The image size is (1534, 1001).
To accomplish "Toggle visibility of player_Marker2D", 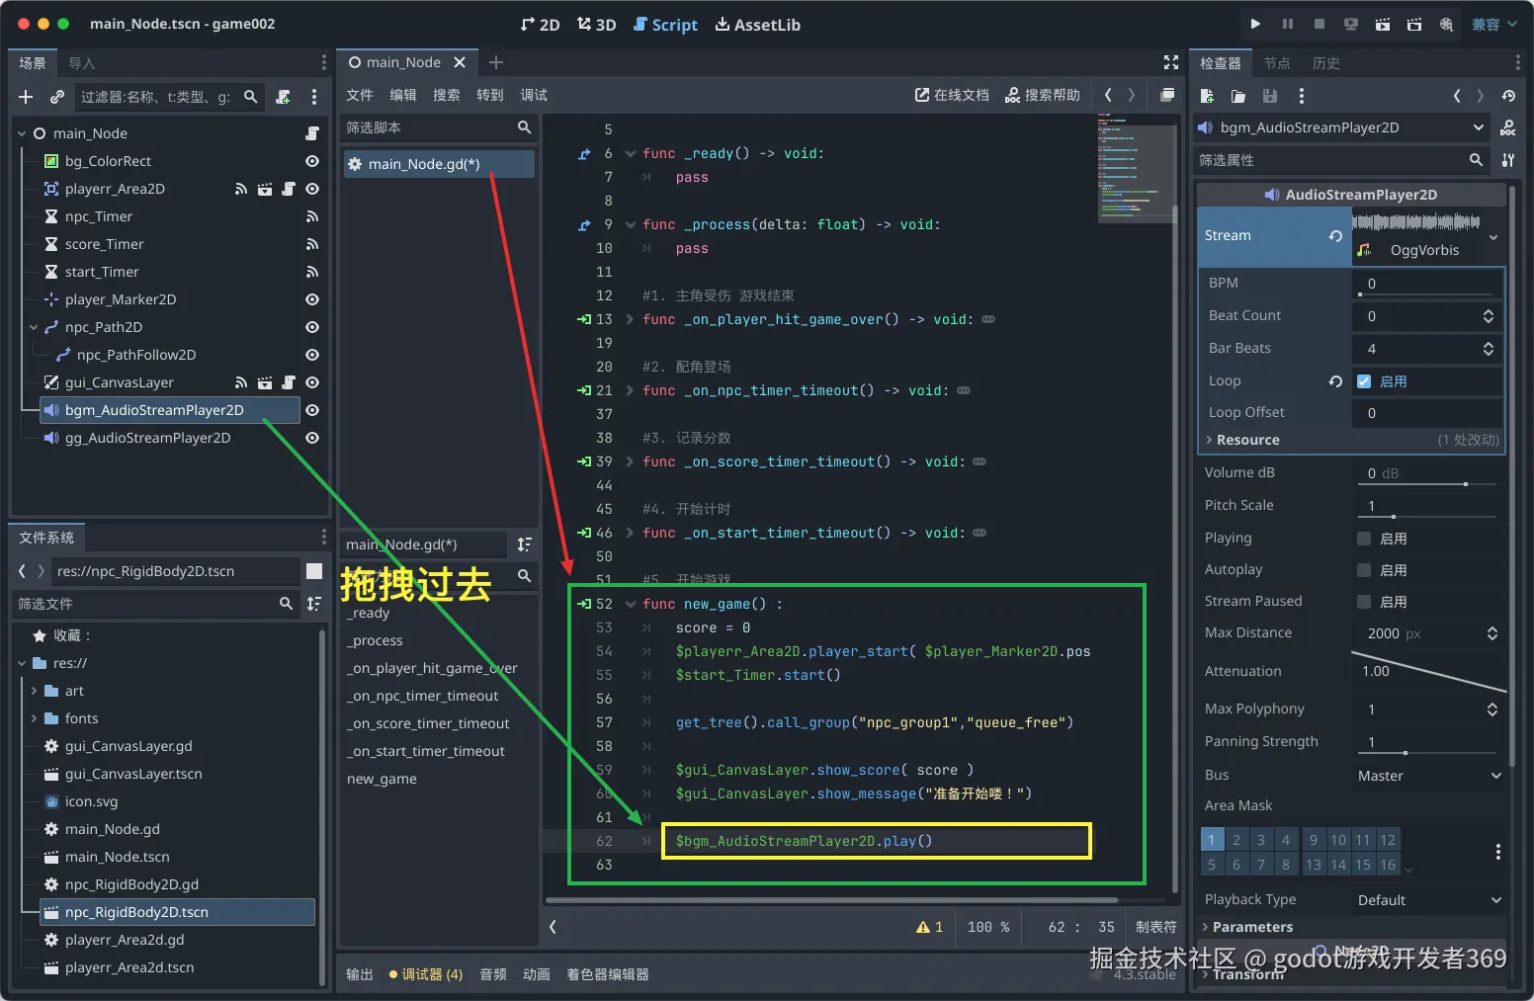I will click(312, 299).
